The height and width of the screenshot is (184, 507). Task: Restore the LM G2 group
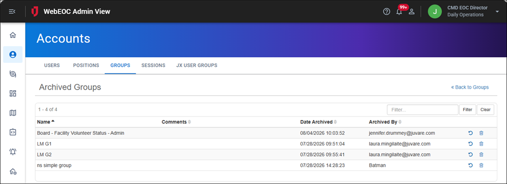pyautogui.click(x=470, y=155)
